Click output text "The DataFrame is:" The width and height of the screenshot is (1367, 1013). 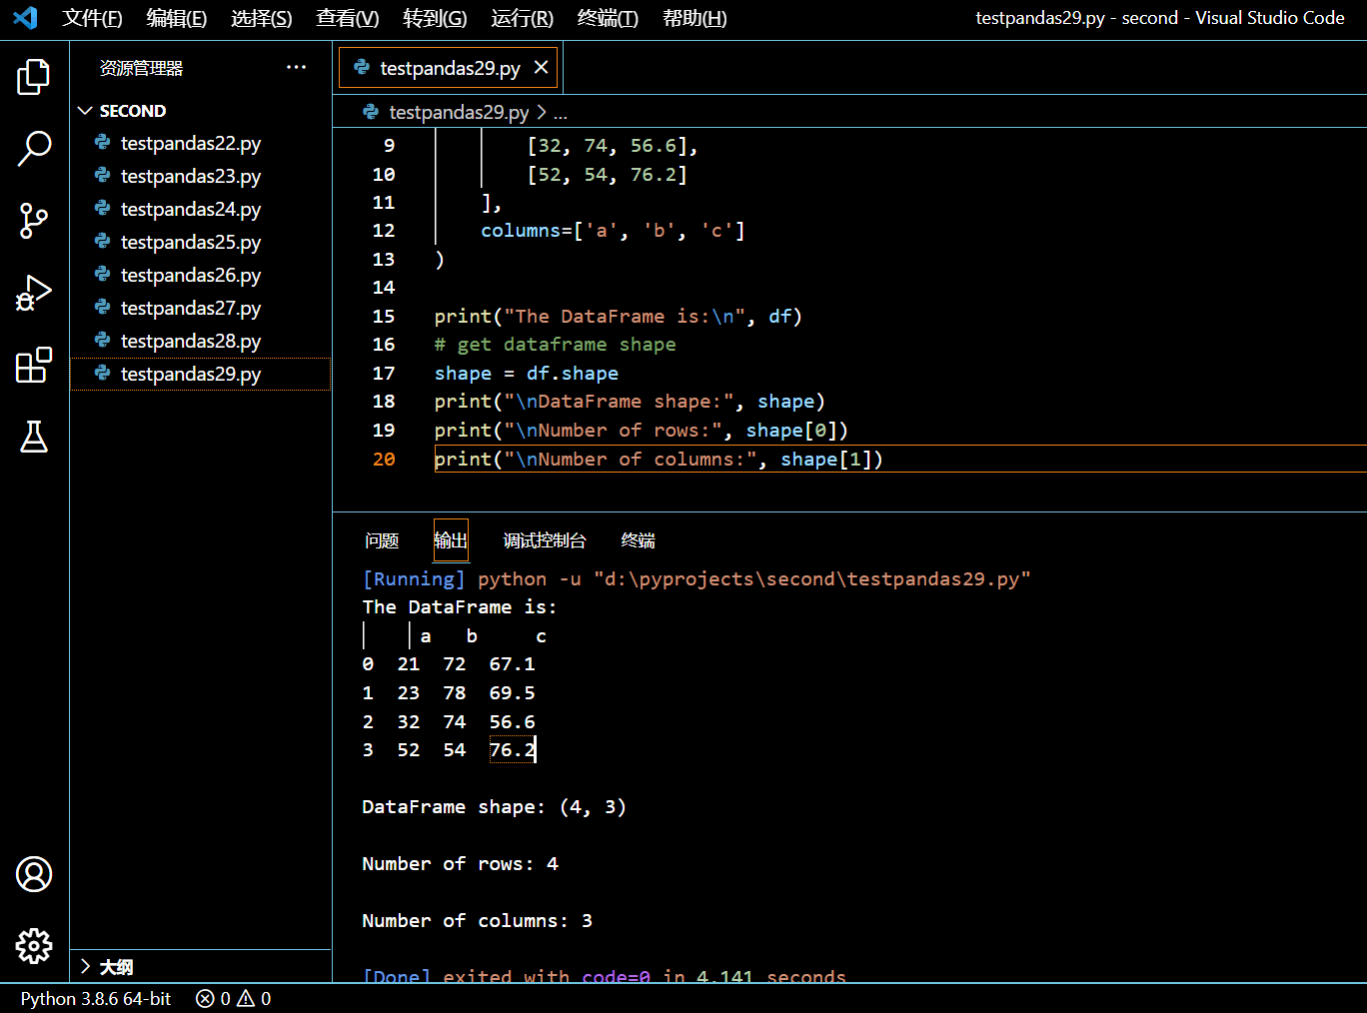pyautogui.click(x=460, y=606)
